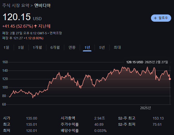Click the 60 y-axis label
Image resolution: width=174 pixels, height=135 pixels.
click(x=4, y=104)
